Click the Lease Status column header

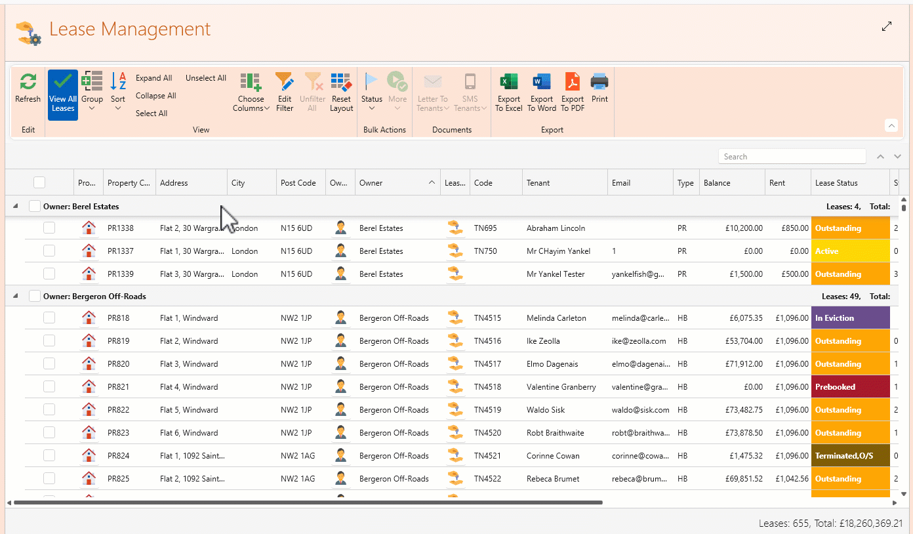pos(836,183)
